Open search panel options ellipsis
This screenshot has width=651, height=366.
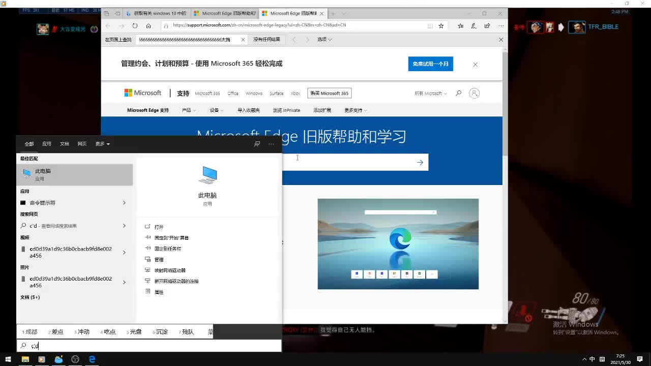tap(271, 144)
